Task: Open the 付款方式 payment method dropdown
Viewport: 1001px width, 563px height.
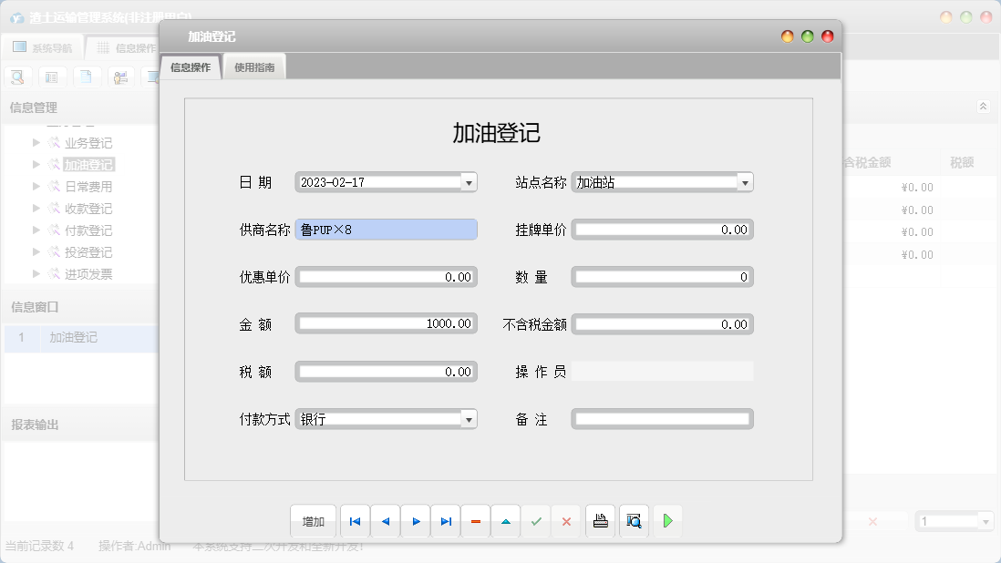Action: click(x=468, y=419)
